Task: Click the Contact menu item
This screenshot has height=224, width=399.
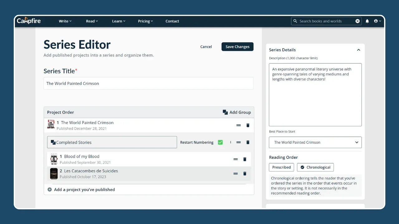Action: (172, 21)
